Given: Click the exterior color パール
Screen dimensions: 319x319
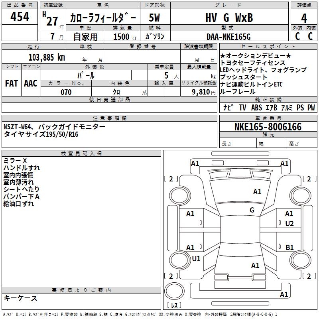Looking at the screenshot, I should pos(86,75).
